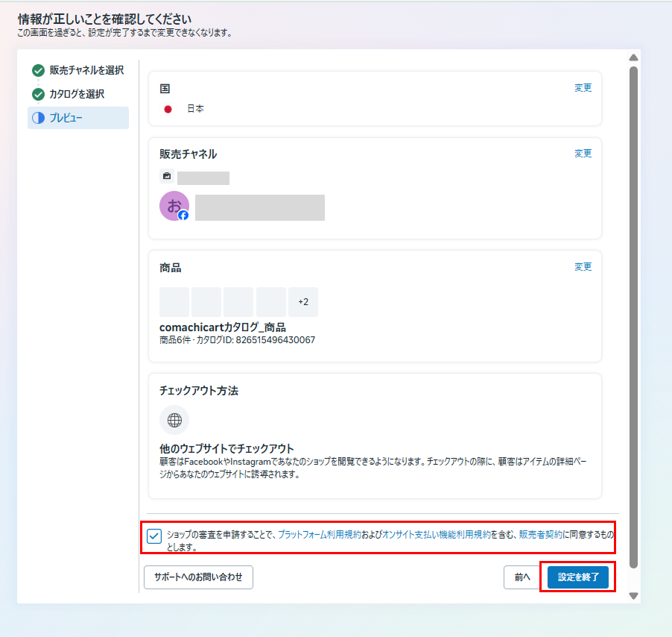Toggle the seller agreement consent checkbox
This screenshot has height=637, width=672.
tap(154, 536)
